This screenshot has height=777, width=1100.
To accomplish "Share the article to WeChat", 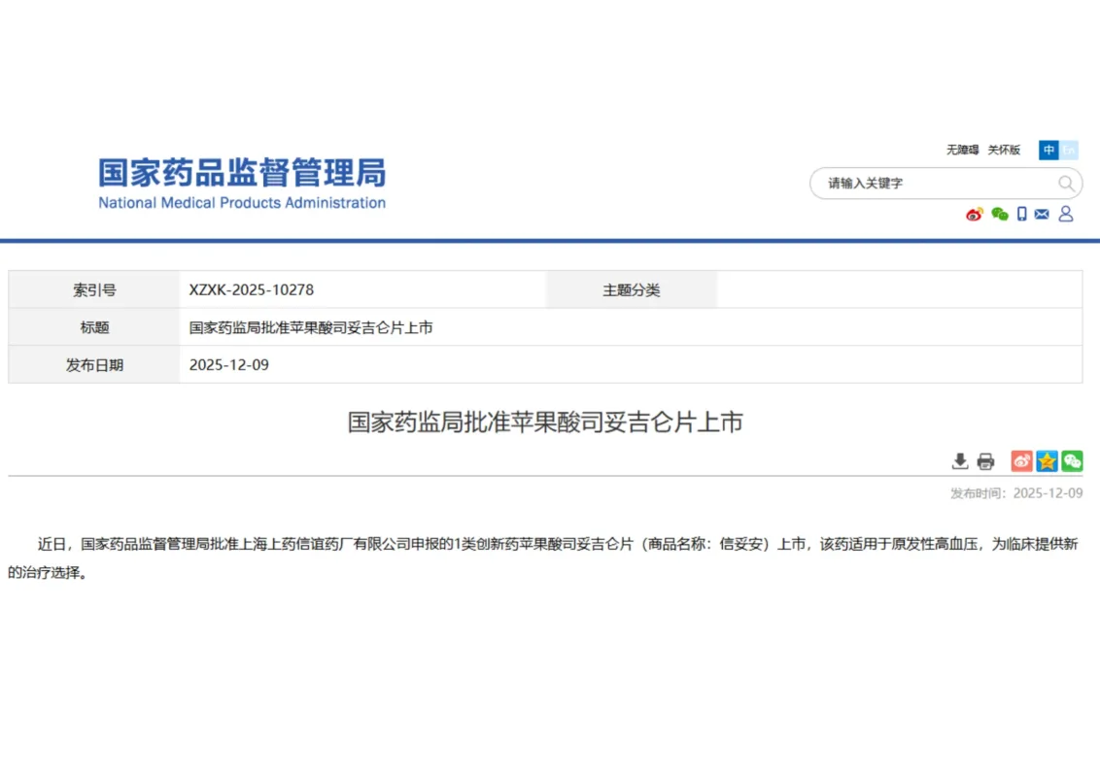I will (1072, 461).
